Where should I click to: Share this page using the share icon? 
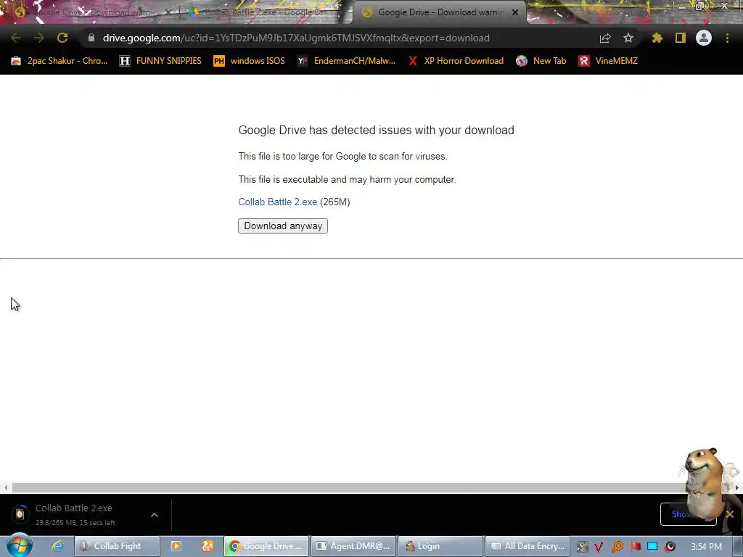[605, 38]
